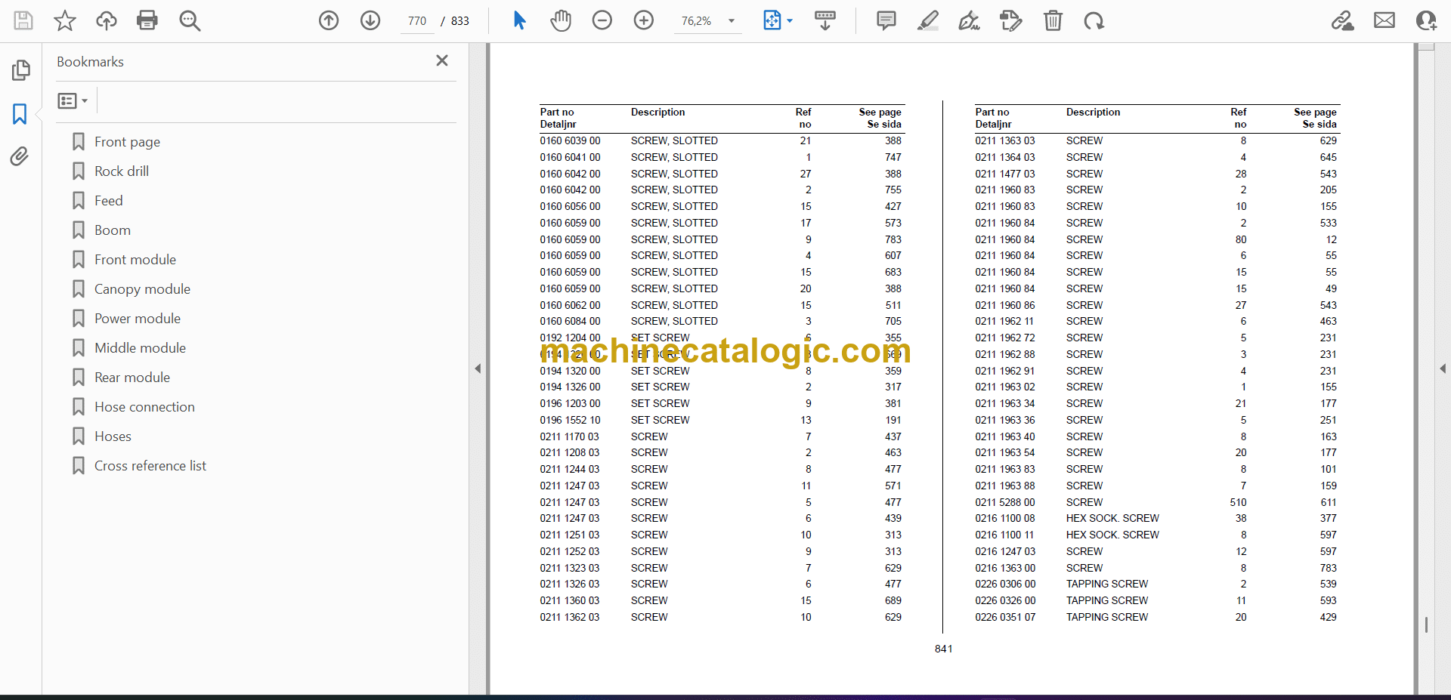1451x700 pixels.
Task: Close the Bookmarks panel
Action: [x=442, y=60]
